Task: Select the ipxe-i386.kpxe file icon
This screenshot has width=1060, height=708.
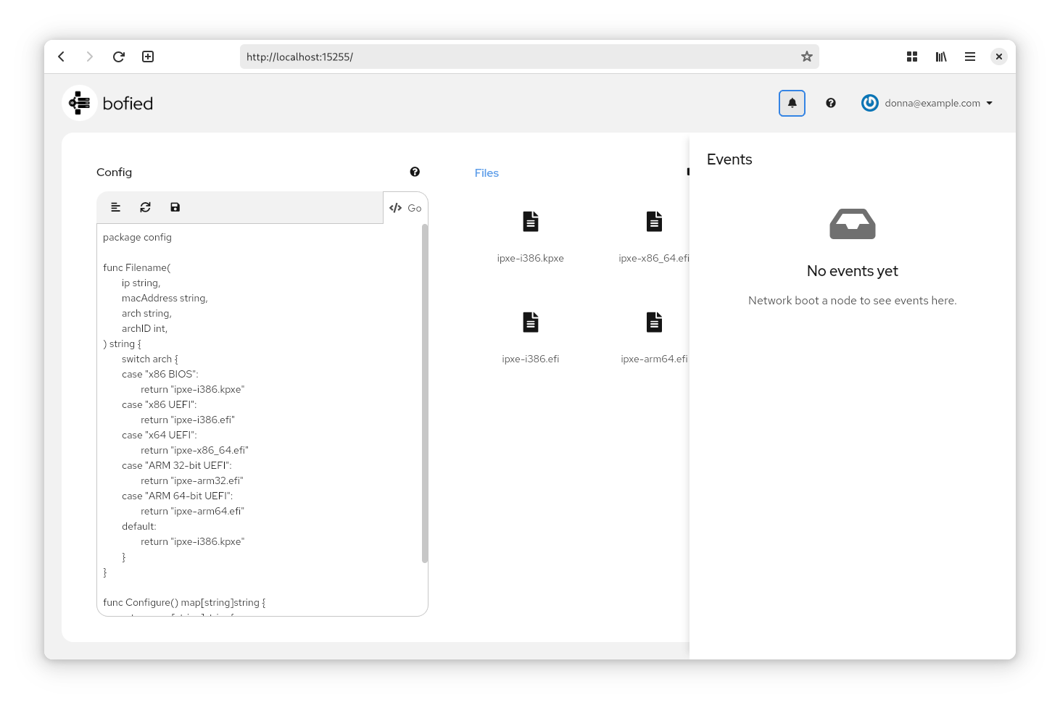Action: [x=531, y=222]
